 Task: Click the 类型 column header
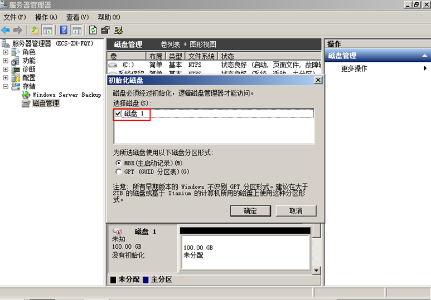pos(176,56)
